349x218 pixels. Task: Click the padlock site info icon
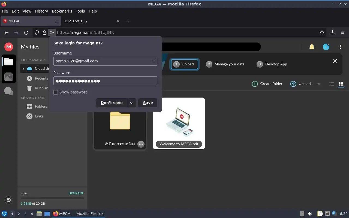pos(44,32)
